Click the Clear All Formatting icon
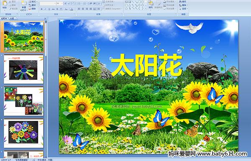Image resolution: width=251 pixels, height=161 pixels. pos(74,3)
